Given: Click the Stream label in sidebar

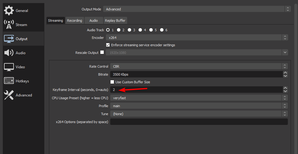Looking at the screenshot, I should (x=21, y=25).
